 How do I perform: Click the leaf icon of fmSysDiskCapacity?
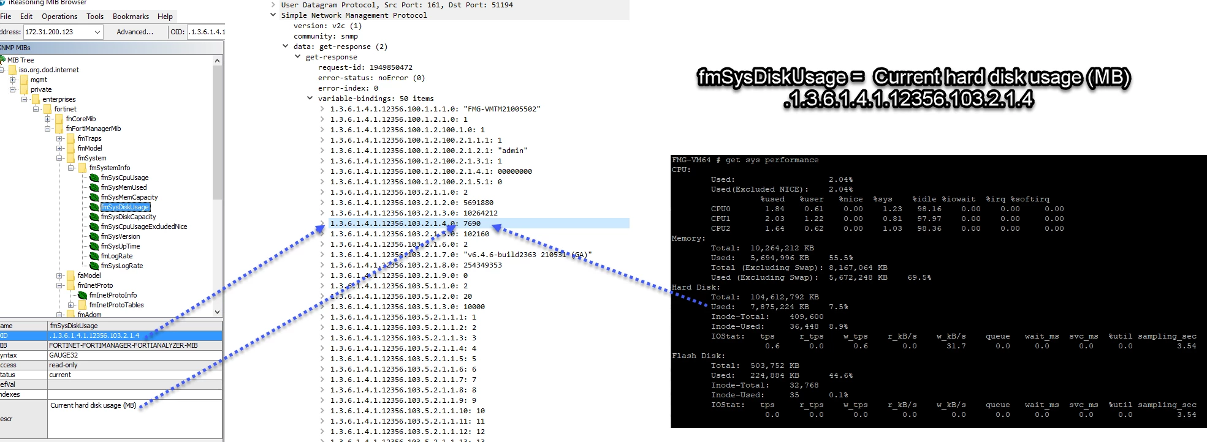[94, 217]
